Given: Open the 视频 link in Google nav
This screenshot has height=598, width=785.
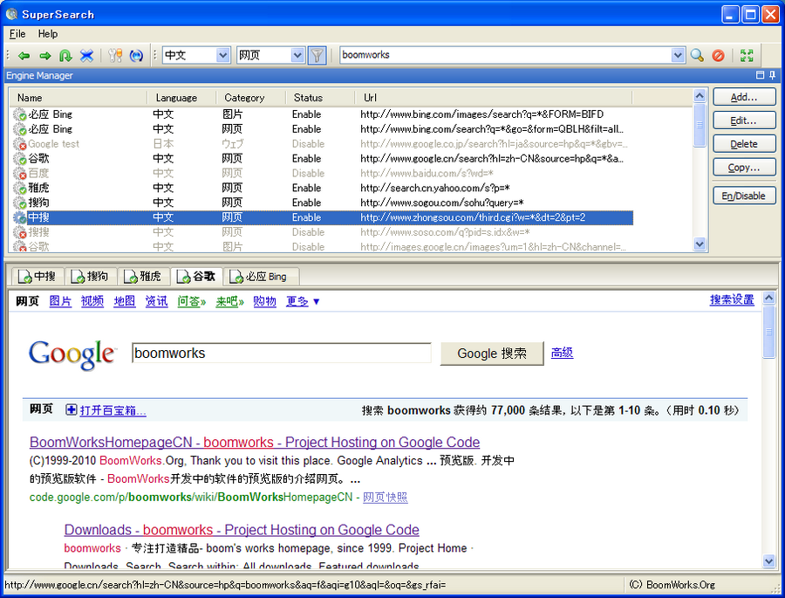Looking at the screenshot, I should (92, 301).
